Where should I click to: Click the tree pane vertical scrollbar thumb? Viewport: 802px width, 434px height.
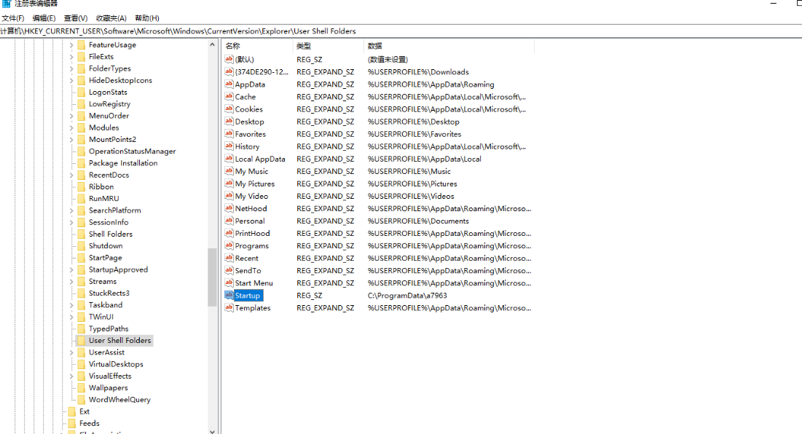pos(212,277)
